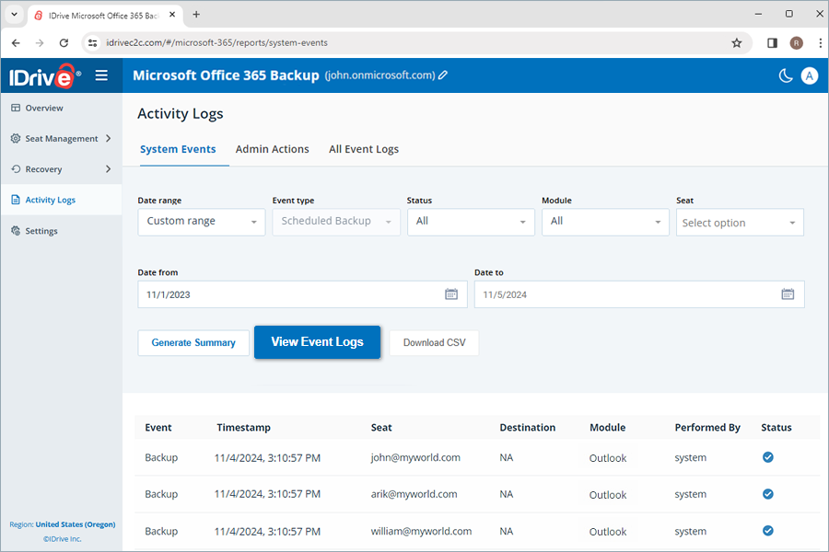The width and height of the screenshot is (829, 552).
Task: Open the Date range dropdown
Action: (x=202, y=222)
